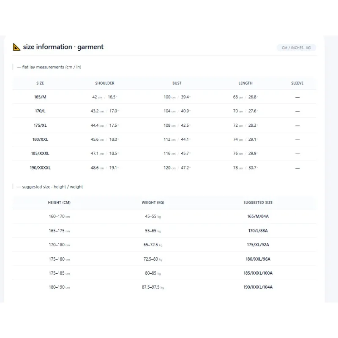Click the 100 cm bust value
The height and width of the screenshot is (338, 338).
click(169, 97)
